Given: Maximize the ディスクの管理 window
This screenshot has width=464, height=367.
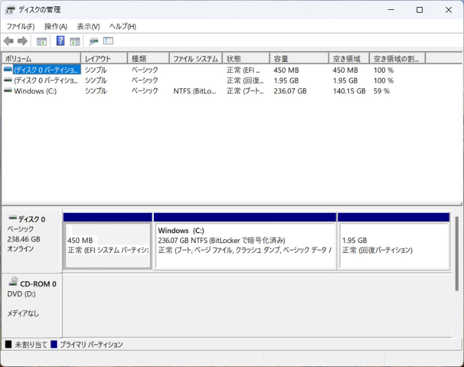Looking at the screenshot, I should pyautogui.click(x=419, y=10).
